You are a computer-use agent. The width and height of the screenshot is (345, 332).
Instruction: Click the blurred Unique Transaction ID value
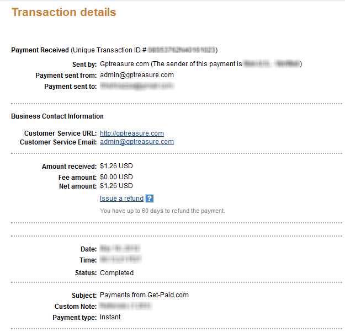(x=182, y=50)
